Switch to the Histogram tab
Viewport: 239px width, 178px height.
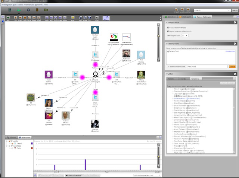point(185,17)
